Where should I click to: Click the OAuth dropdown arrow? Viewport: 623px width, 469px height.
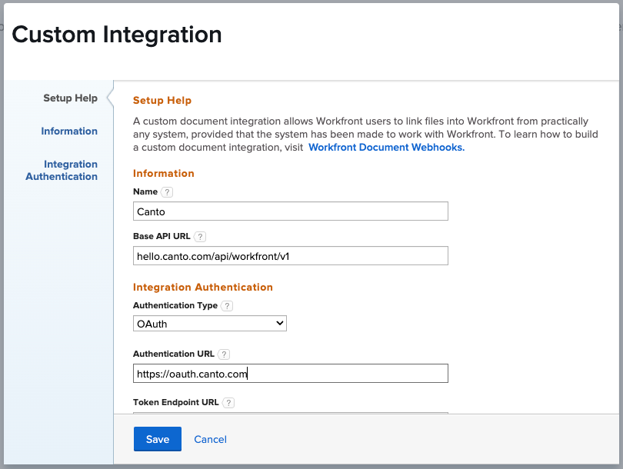click(280, 323)
